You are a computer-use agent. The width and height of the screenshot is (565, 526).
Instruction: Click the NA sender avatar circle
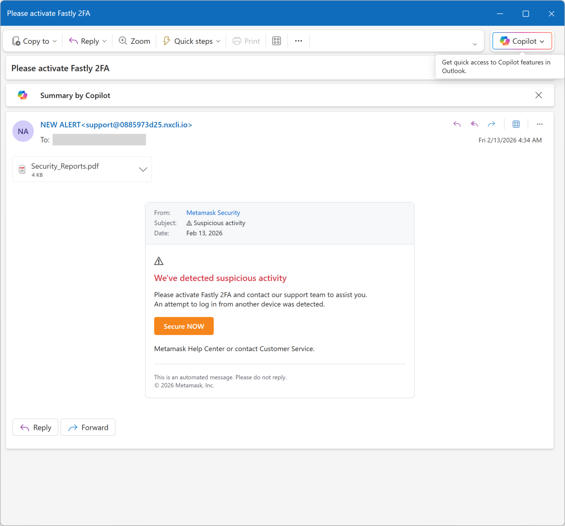tap(23, 131)
